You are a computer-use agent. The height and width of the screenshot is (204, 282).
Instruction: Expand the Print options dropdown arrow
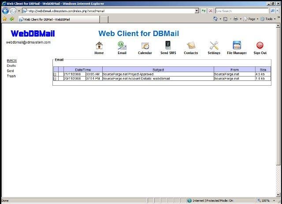click(241, 19)
